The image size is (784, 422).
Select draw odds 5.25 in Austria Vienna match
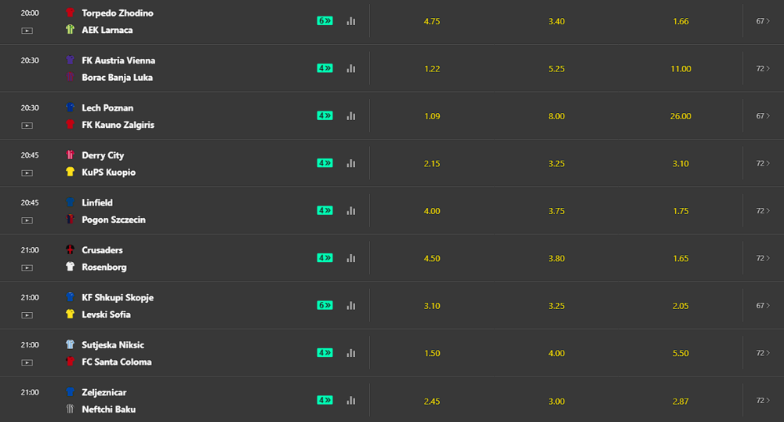(557, 68)
